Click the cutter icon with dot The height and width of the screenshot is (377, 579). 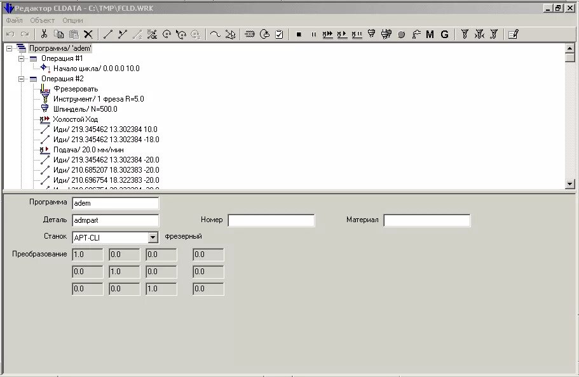click(x=494, y=34)
